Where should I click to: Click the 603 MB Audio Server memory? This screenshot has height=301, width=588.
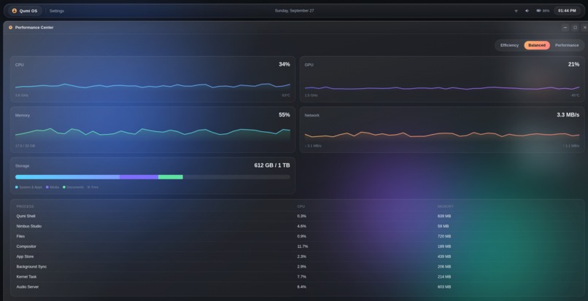pyautogui.click(x=444, y=286)
